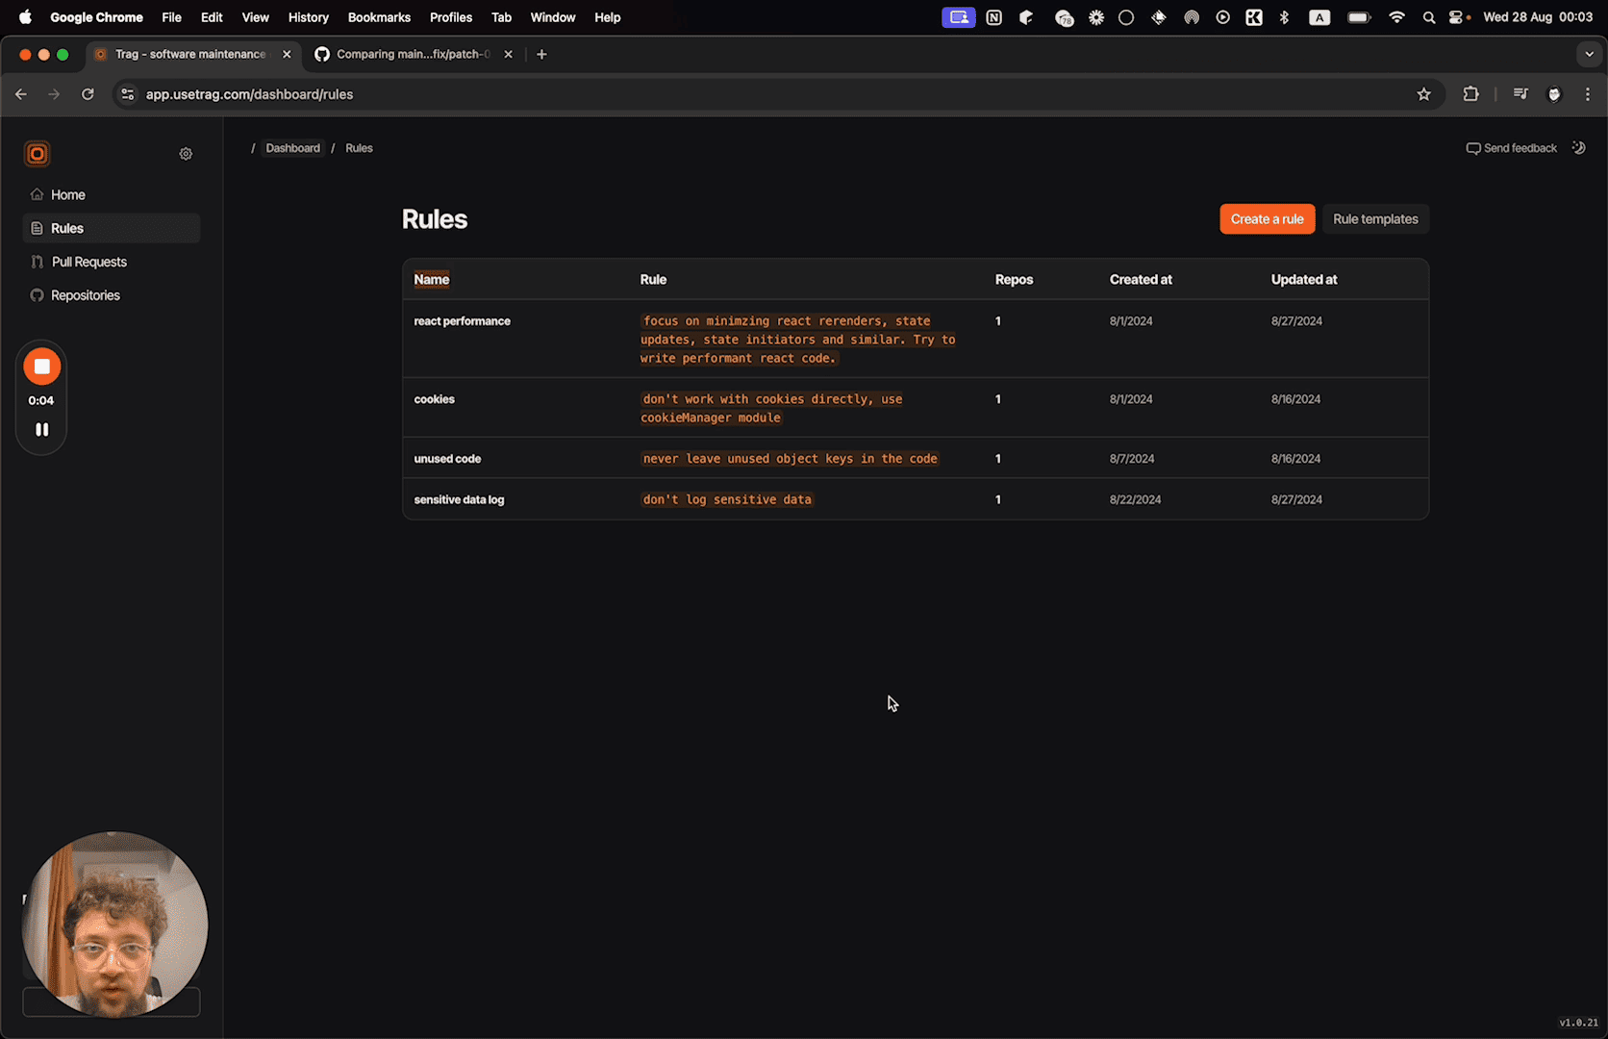Click the Create a rule button
Viewport: 1608px width, 1039px height.
1267,219
